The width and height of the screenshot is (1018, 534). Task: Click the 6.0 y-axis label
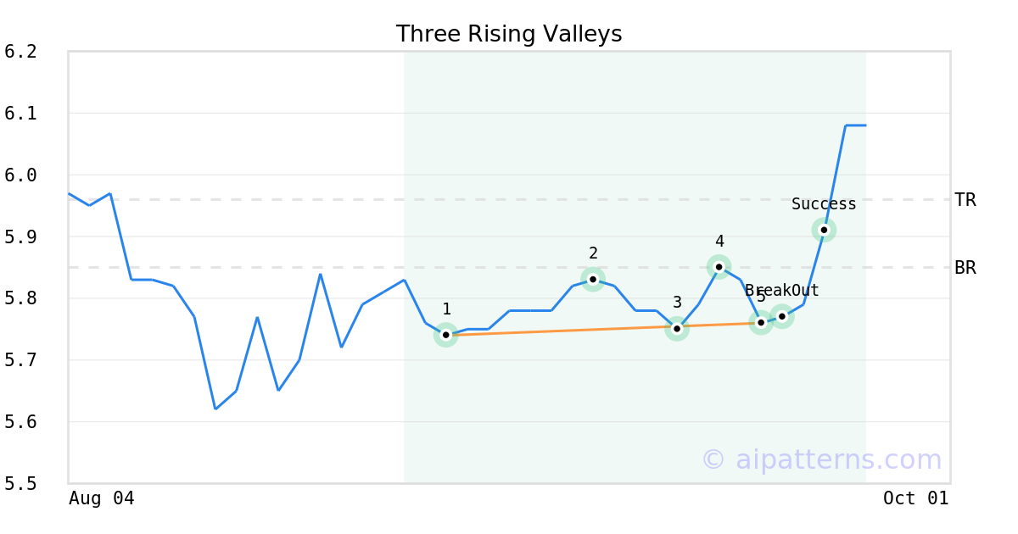click(20, 175)
